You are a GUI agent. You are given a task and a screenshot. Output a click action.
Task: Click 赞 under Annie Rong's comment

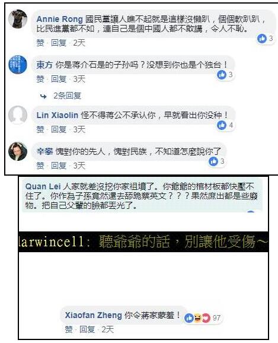(40, 43)
